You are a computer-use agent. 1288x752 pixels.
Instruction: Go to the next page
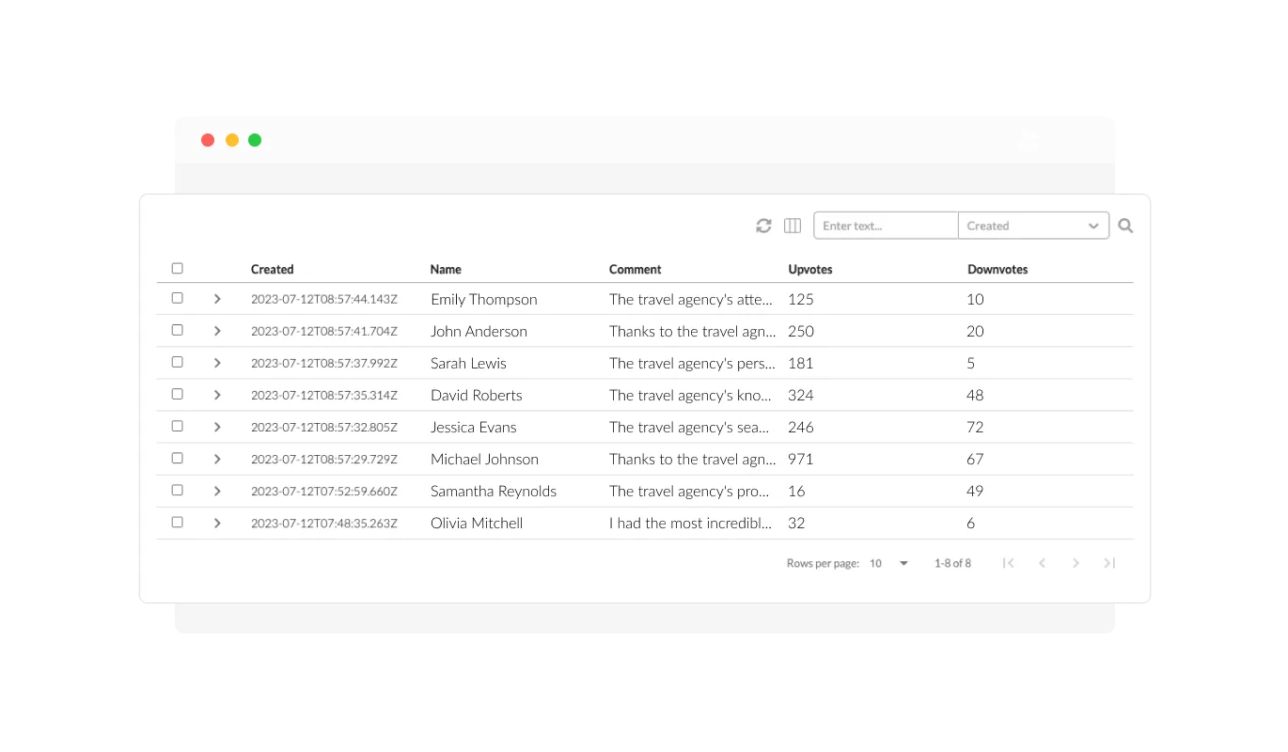[1076, 562]
